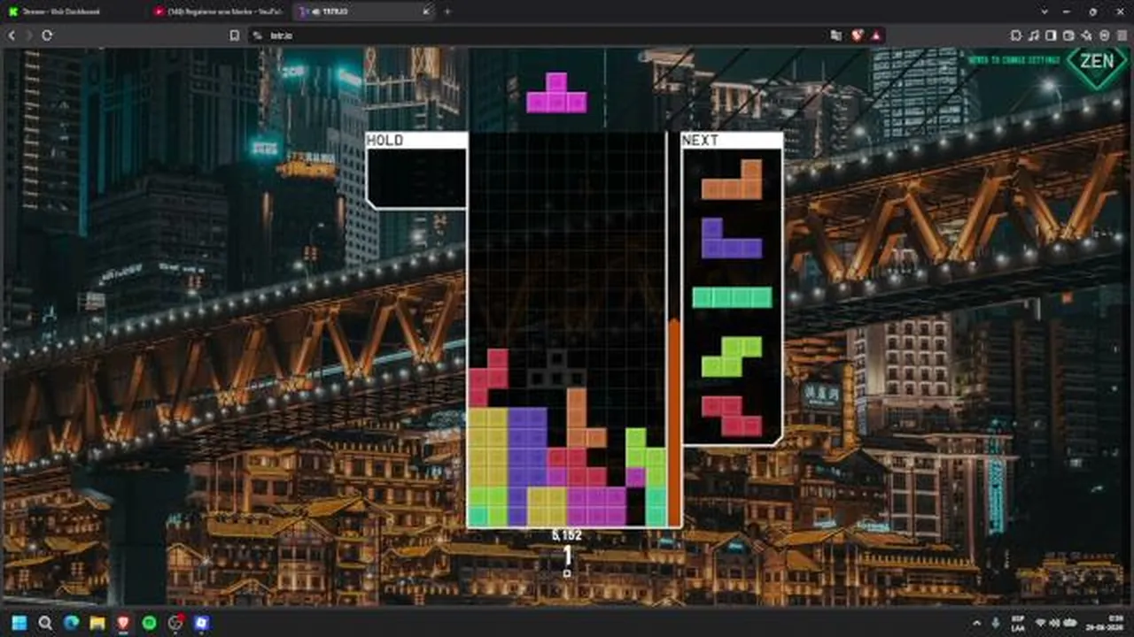Click the Brave browser taskbar icon

(123, 623)
